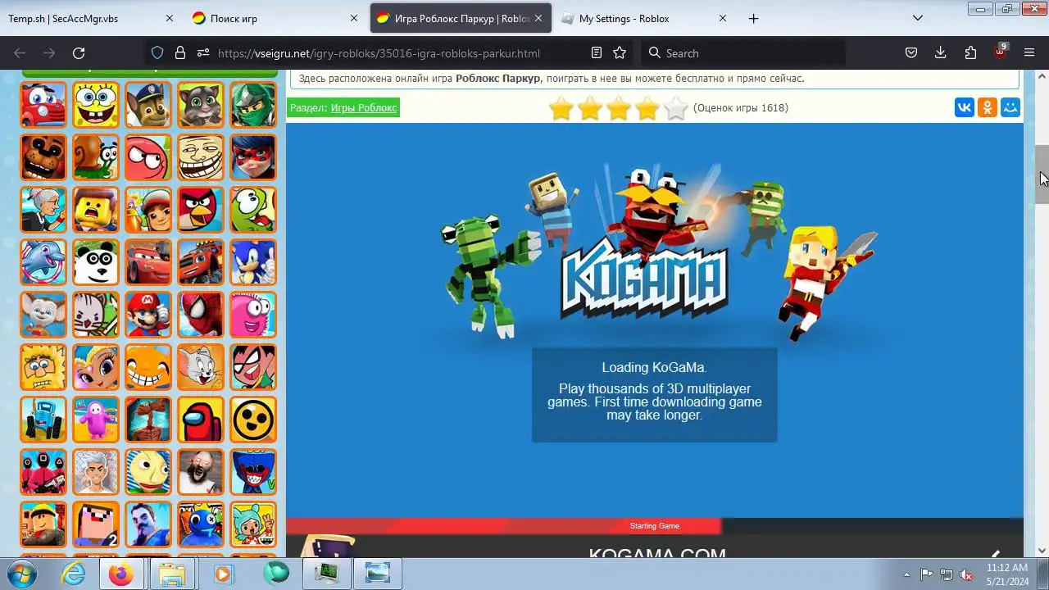Open the uBlock Origin extension icon
This screenshot has width=1049, height=590.
1000,52
